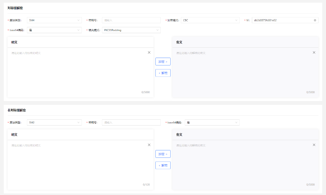Focus the 密钥号 input in 非对称加解密 section
Screen dimensions: 326x195
pos(131,123)
